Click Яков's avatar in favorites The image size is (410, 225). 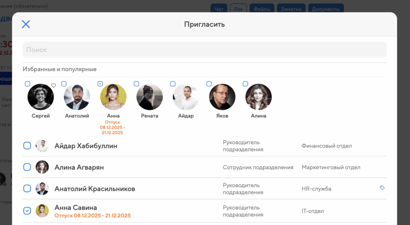pos(222,97)
